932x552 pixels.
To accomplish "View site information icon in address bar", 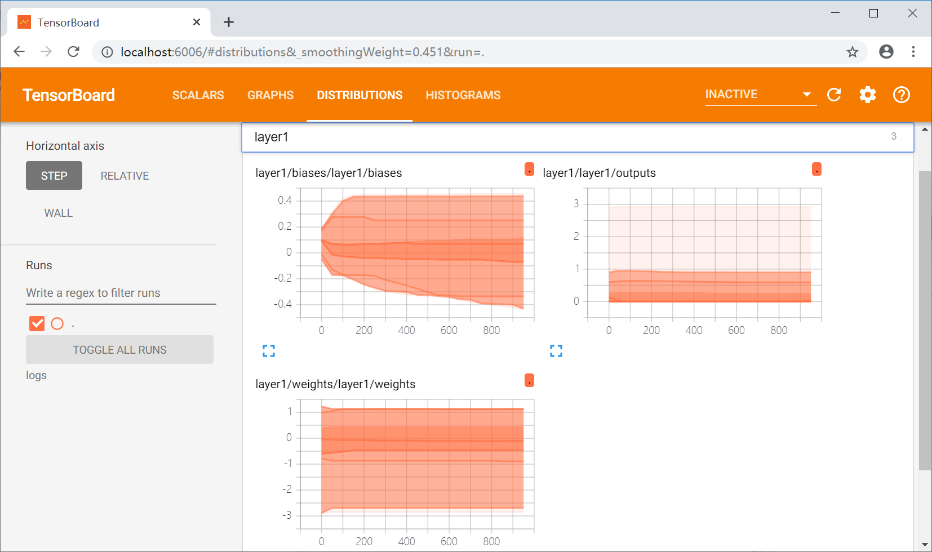I will 107,52.
